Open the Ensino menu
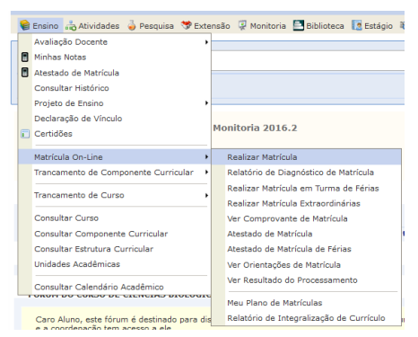 point(40,26)
